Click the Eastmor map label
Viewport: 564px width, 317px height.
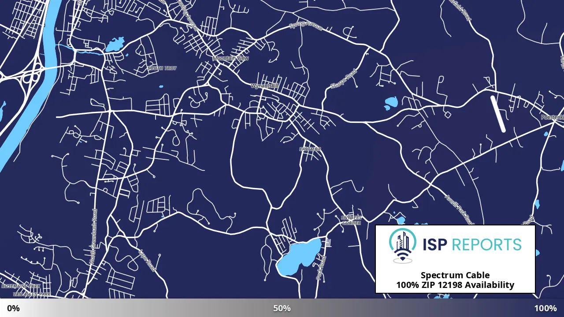pos(310,149)
